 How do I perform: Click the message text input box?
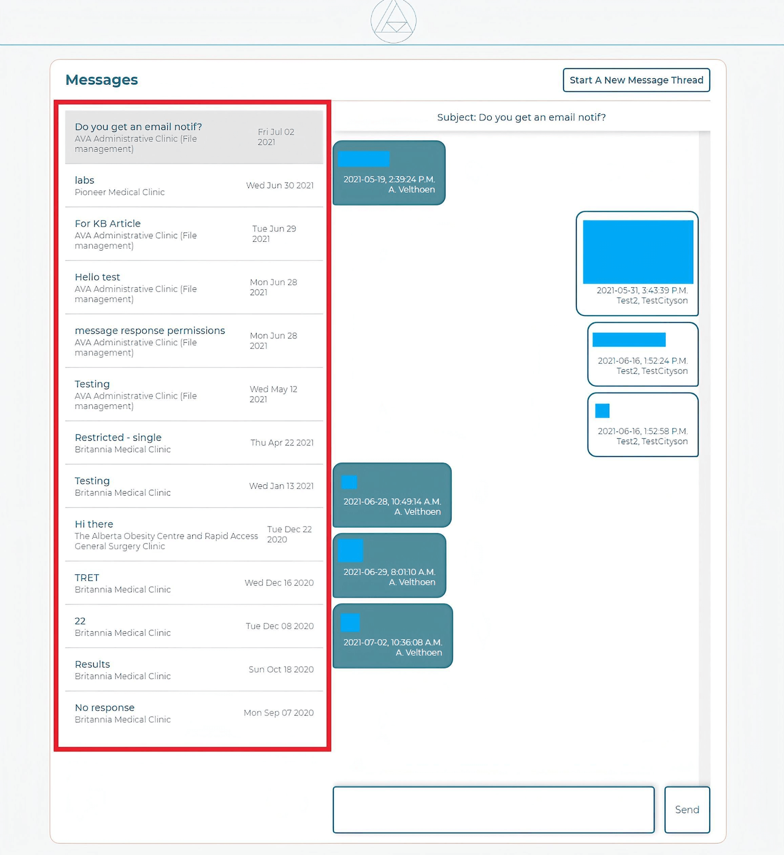[x=493, y=809]
